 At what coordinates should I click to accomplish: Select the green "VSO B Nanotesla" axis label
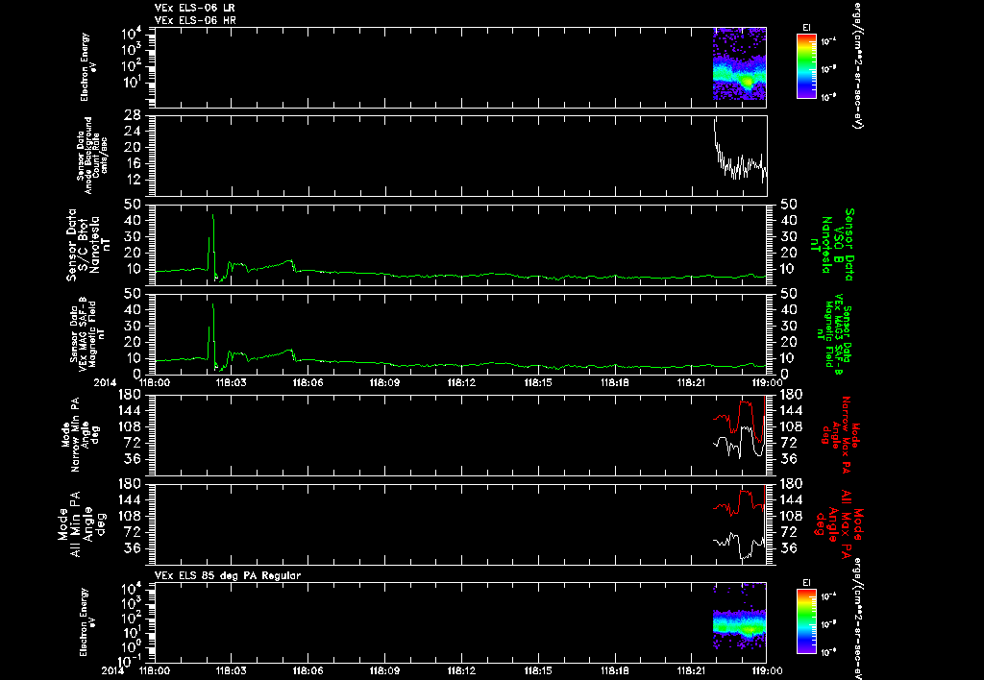pos(832,245)
